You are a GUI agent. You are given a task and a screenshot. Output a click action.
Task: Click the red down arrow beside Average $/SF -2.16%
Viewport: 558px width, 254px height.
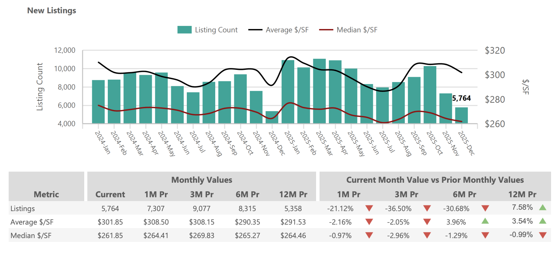[x=369, y=222]
